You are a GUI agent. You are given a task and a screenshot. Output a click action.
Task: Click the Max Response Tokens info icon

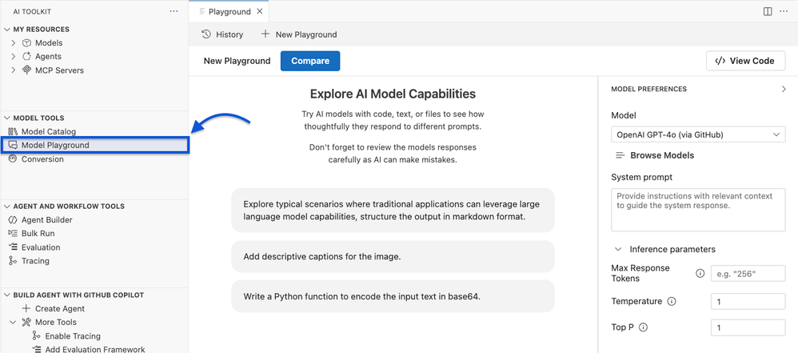(x=700, y=273)
